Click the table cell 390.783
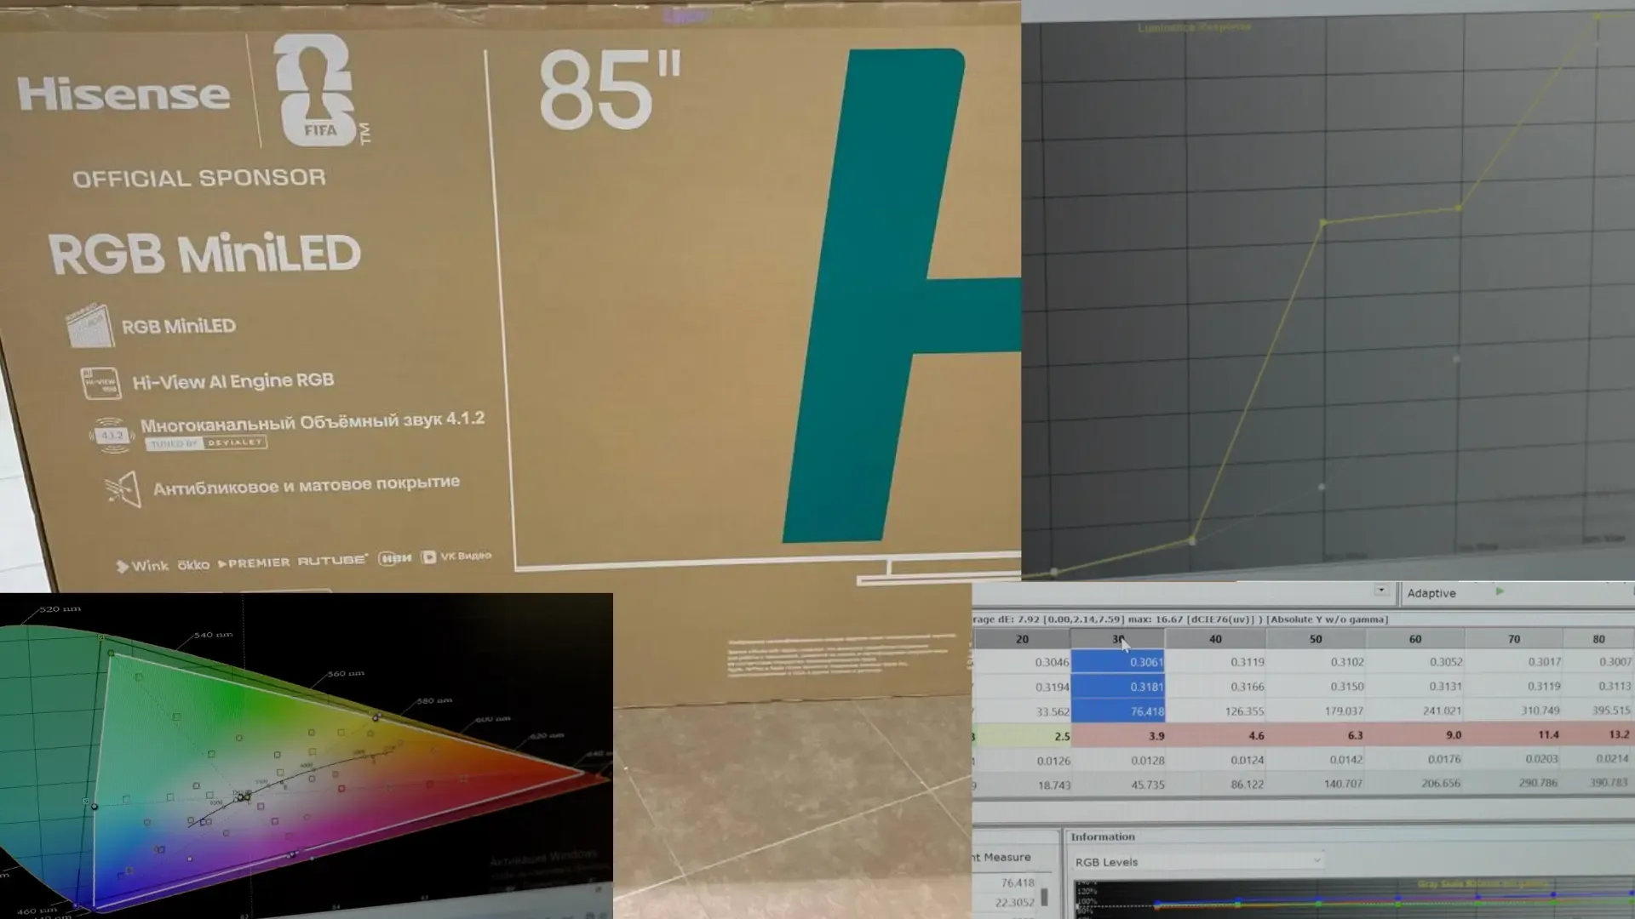Image resolution: width=1635 pixels, height=919 pixels. pos(1599,782)
